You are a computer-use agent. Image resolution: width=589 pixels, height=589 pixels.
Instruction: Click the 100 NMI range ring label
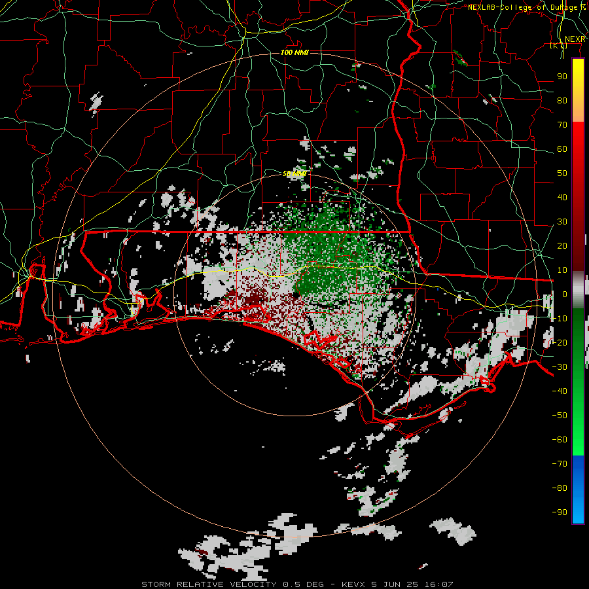[x=294, y=52]
